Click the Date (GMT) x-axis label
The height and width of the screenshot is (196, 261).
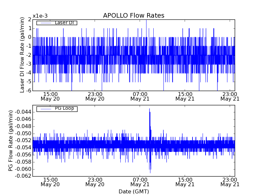click(x=133, y=191)
